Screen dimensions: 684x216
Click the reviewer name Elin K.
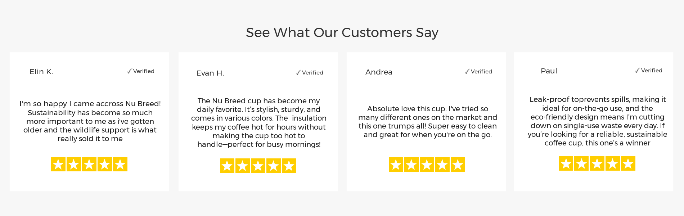[x=41, y=72]
